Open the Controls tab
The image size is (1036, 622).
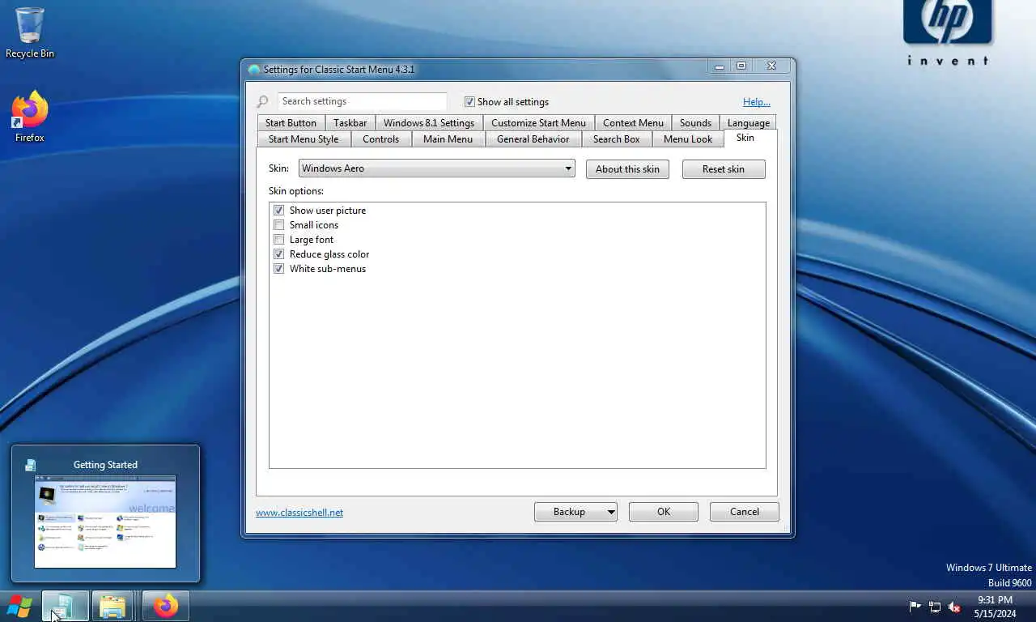tap(380, 139)
